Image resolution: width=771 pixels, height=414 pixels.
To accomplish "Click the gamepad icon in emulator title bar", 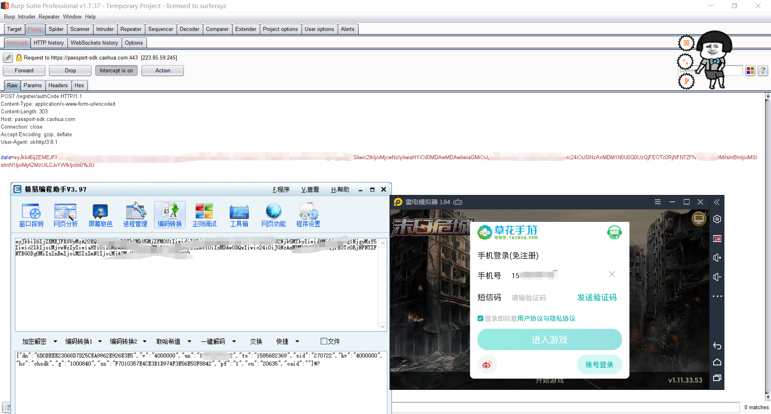I will [458, 202].
